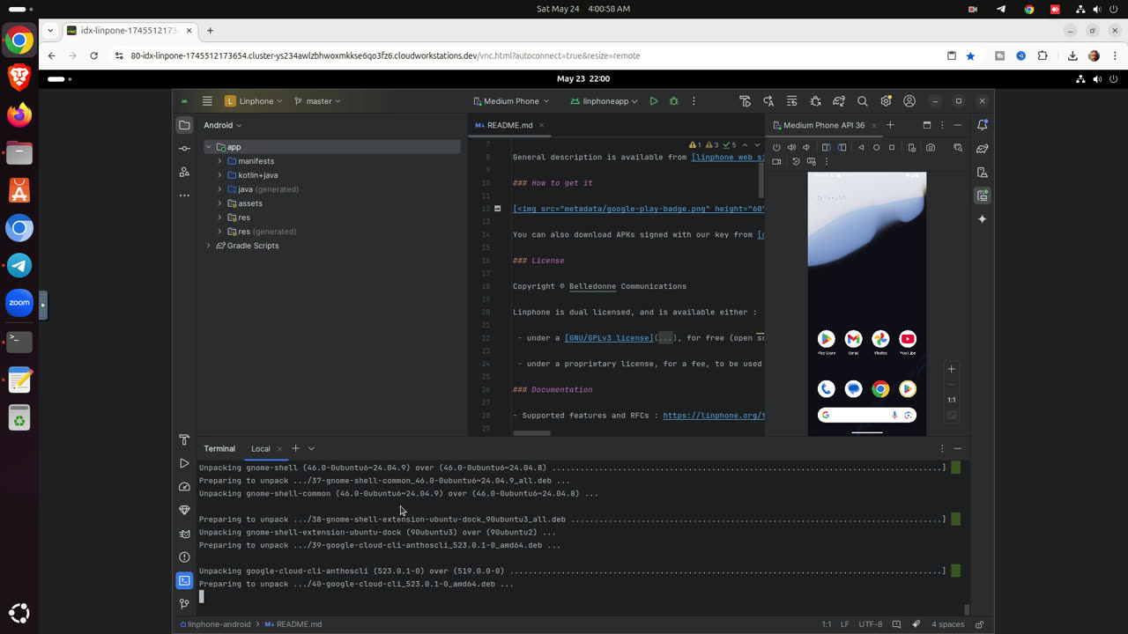Tap Google search bar on emulator
This screenshot has width=1128, height=634.
pos(867,415)
